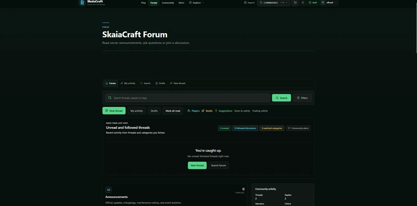The image size is (417, 206).
Task: Click the "You're caught up." heading
Action: [x=208, y=150]
